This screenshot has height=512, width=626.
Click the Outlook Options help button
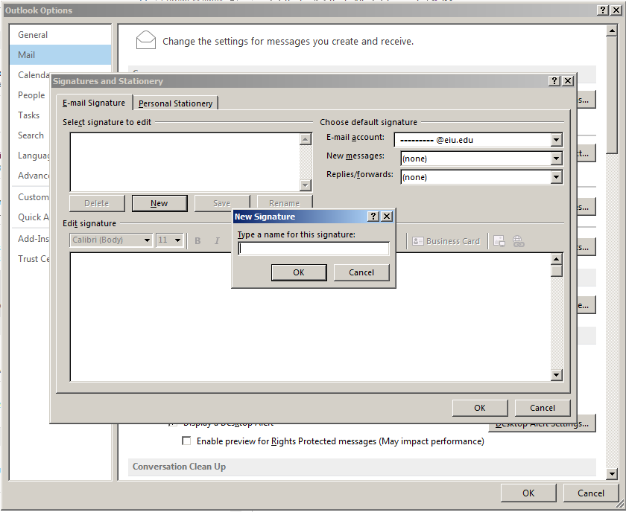[602, 10]
